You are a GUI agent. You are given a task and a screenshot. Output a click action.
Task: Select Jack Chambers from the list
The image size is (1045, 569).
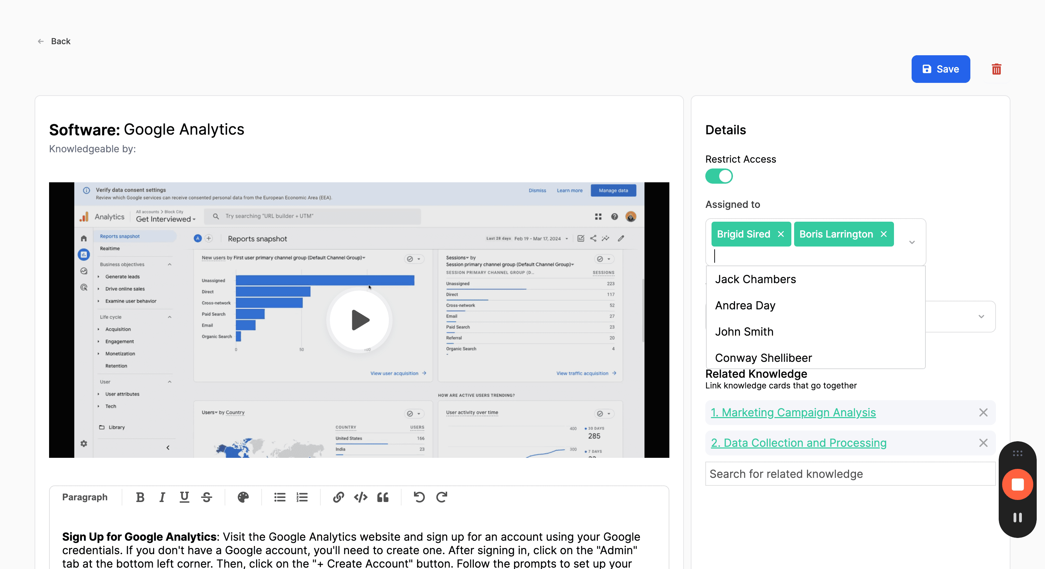coord(816,279)
